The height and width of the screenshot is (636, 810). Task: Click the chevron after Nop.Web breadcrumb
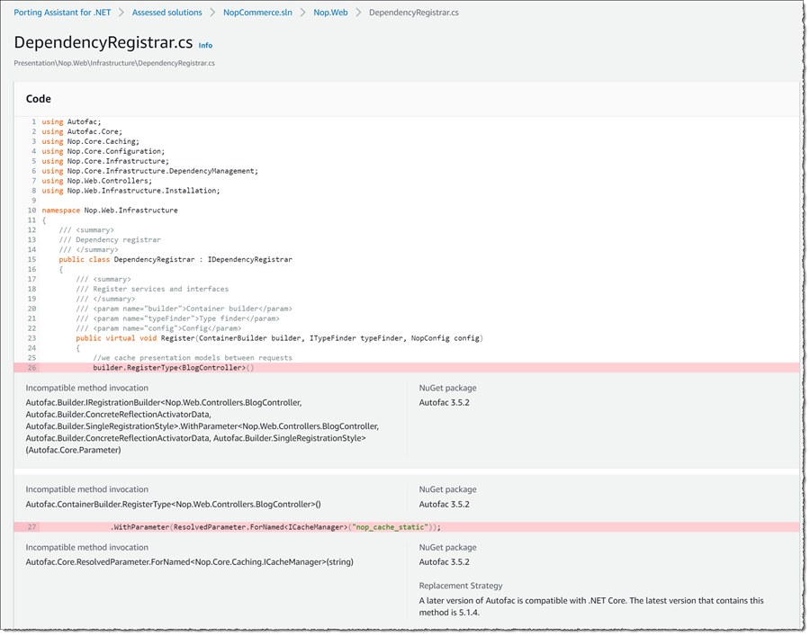[359, 13]
